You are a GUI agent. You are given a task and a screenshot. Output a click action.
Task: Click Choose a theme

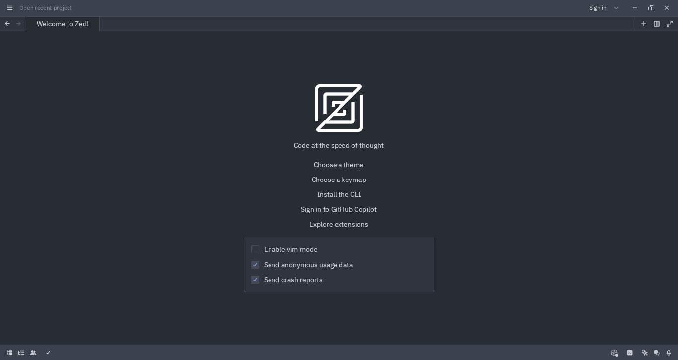[339, 165]
